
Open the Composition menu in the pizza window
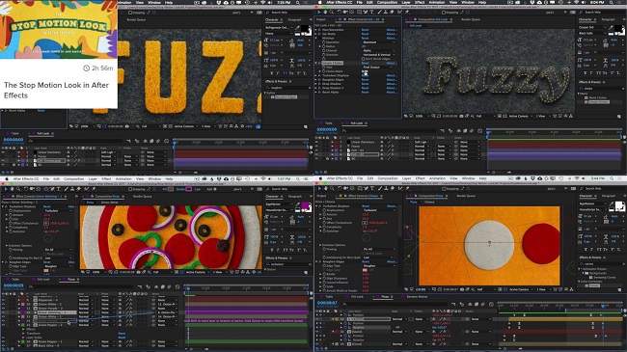coord(73,178)
